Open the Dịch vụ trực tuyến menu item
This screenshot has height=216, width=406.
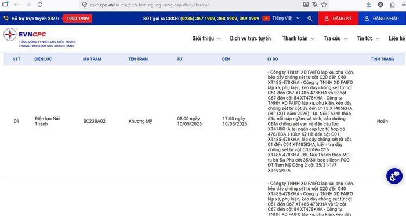coord(251,38)
